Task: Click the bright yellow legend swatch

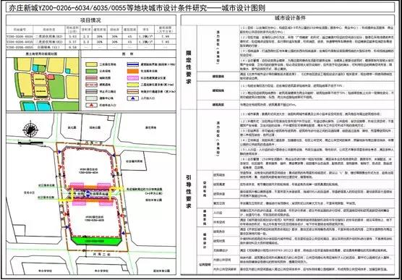Action: [133, 85]
